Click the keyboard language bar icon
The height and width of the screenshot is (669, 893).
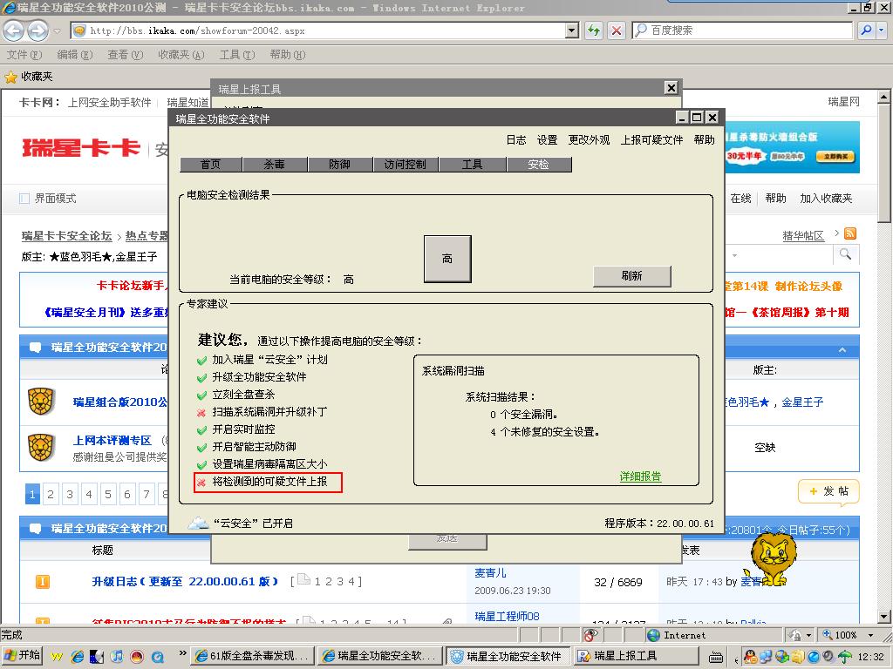pyautogui.click(x=716, y=658)
